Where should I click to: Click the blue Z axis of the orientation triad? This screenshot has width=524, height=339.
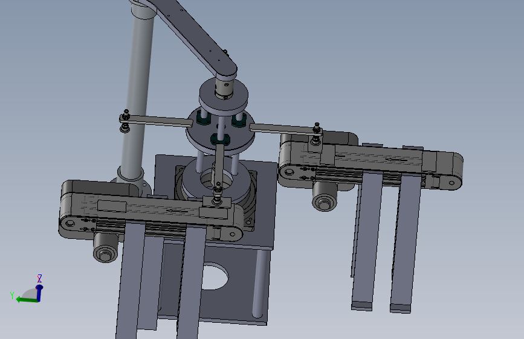pos(39,292)
